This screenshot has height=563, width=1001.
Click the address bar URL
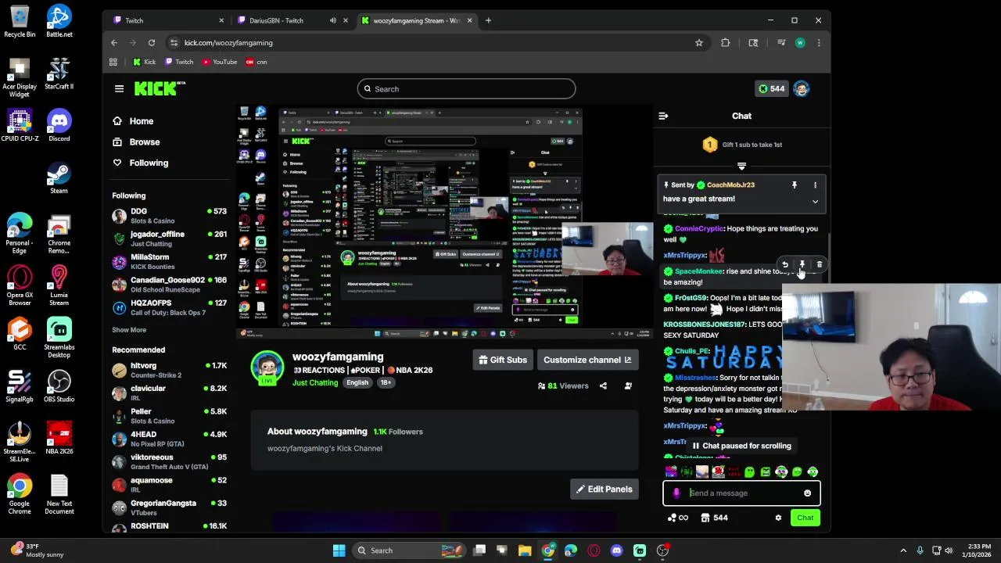click(228, 43)
